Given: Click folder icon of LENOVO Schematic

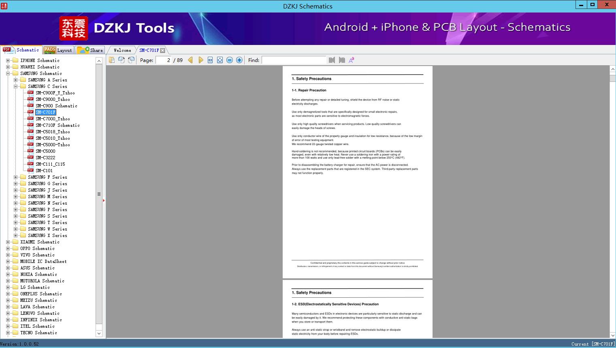Looking at the screenshot, I should [x=15, y=313].
